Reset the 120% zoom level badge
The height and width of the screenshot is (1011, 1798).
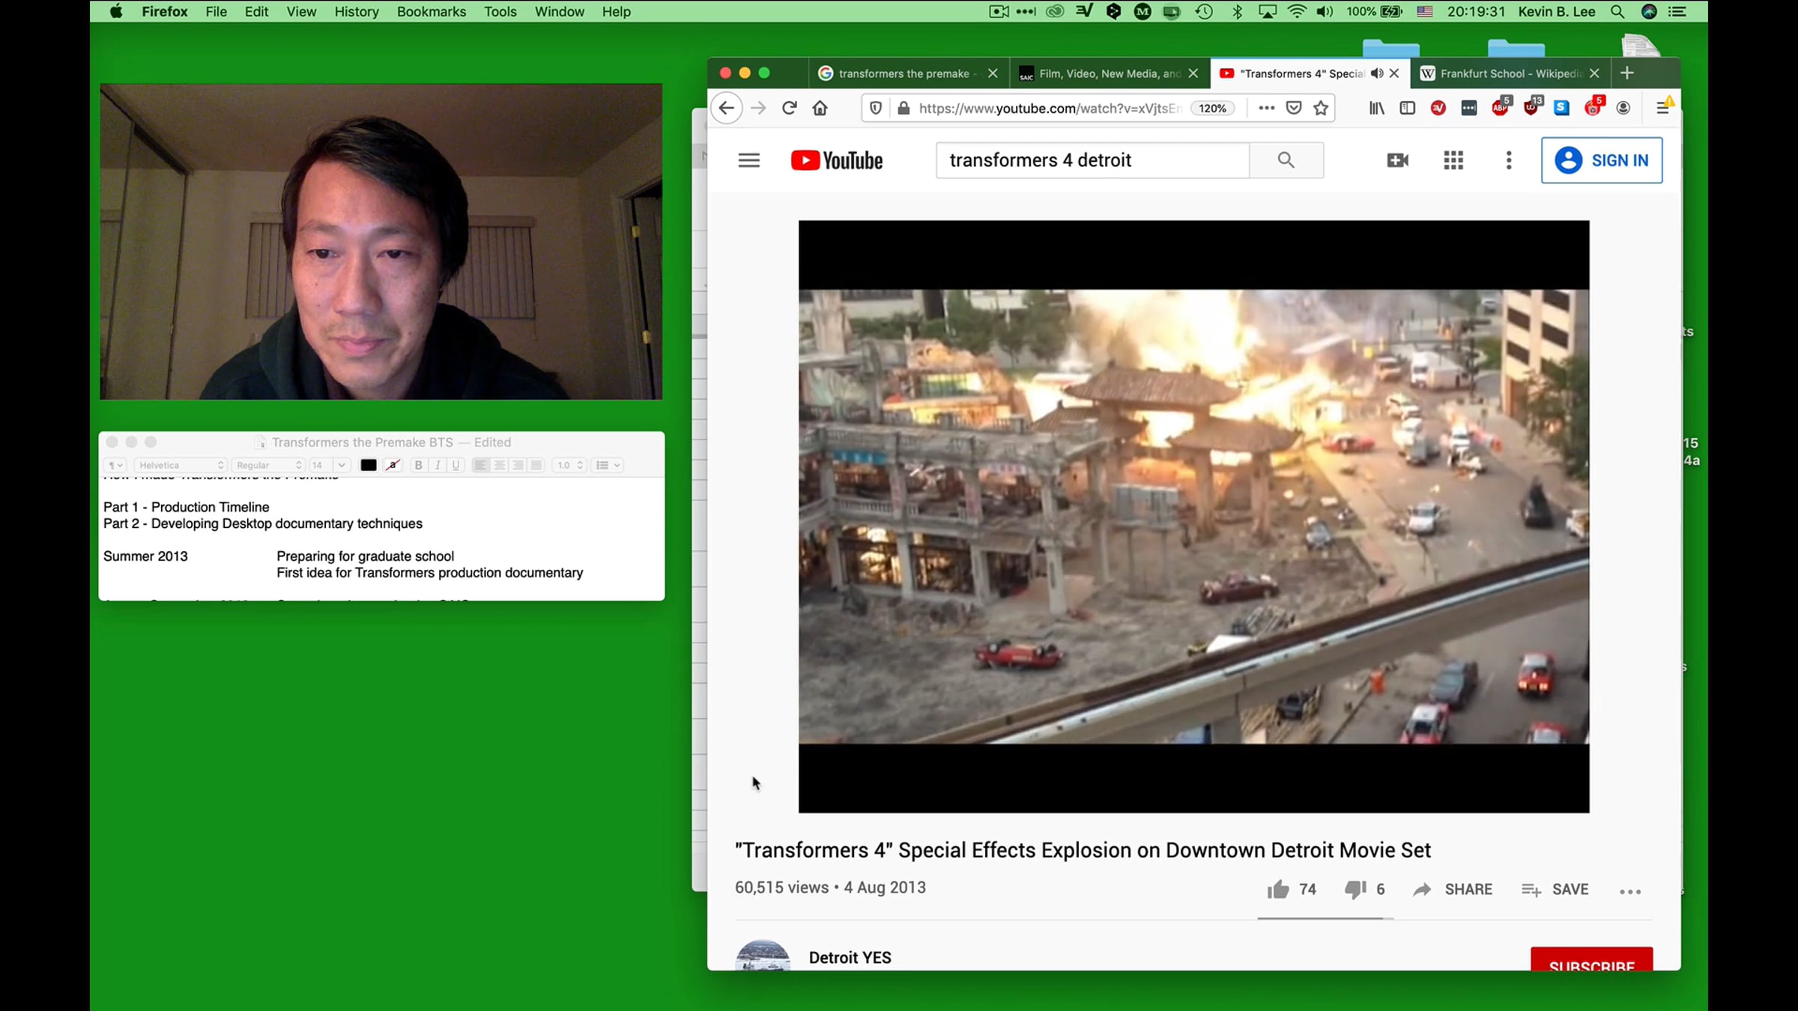[x=1212, y=108]
